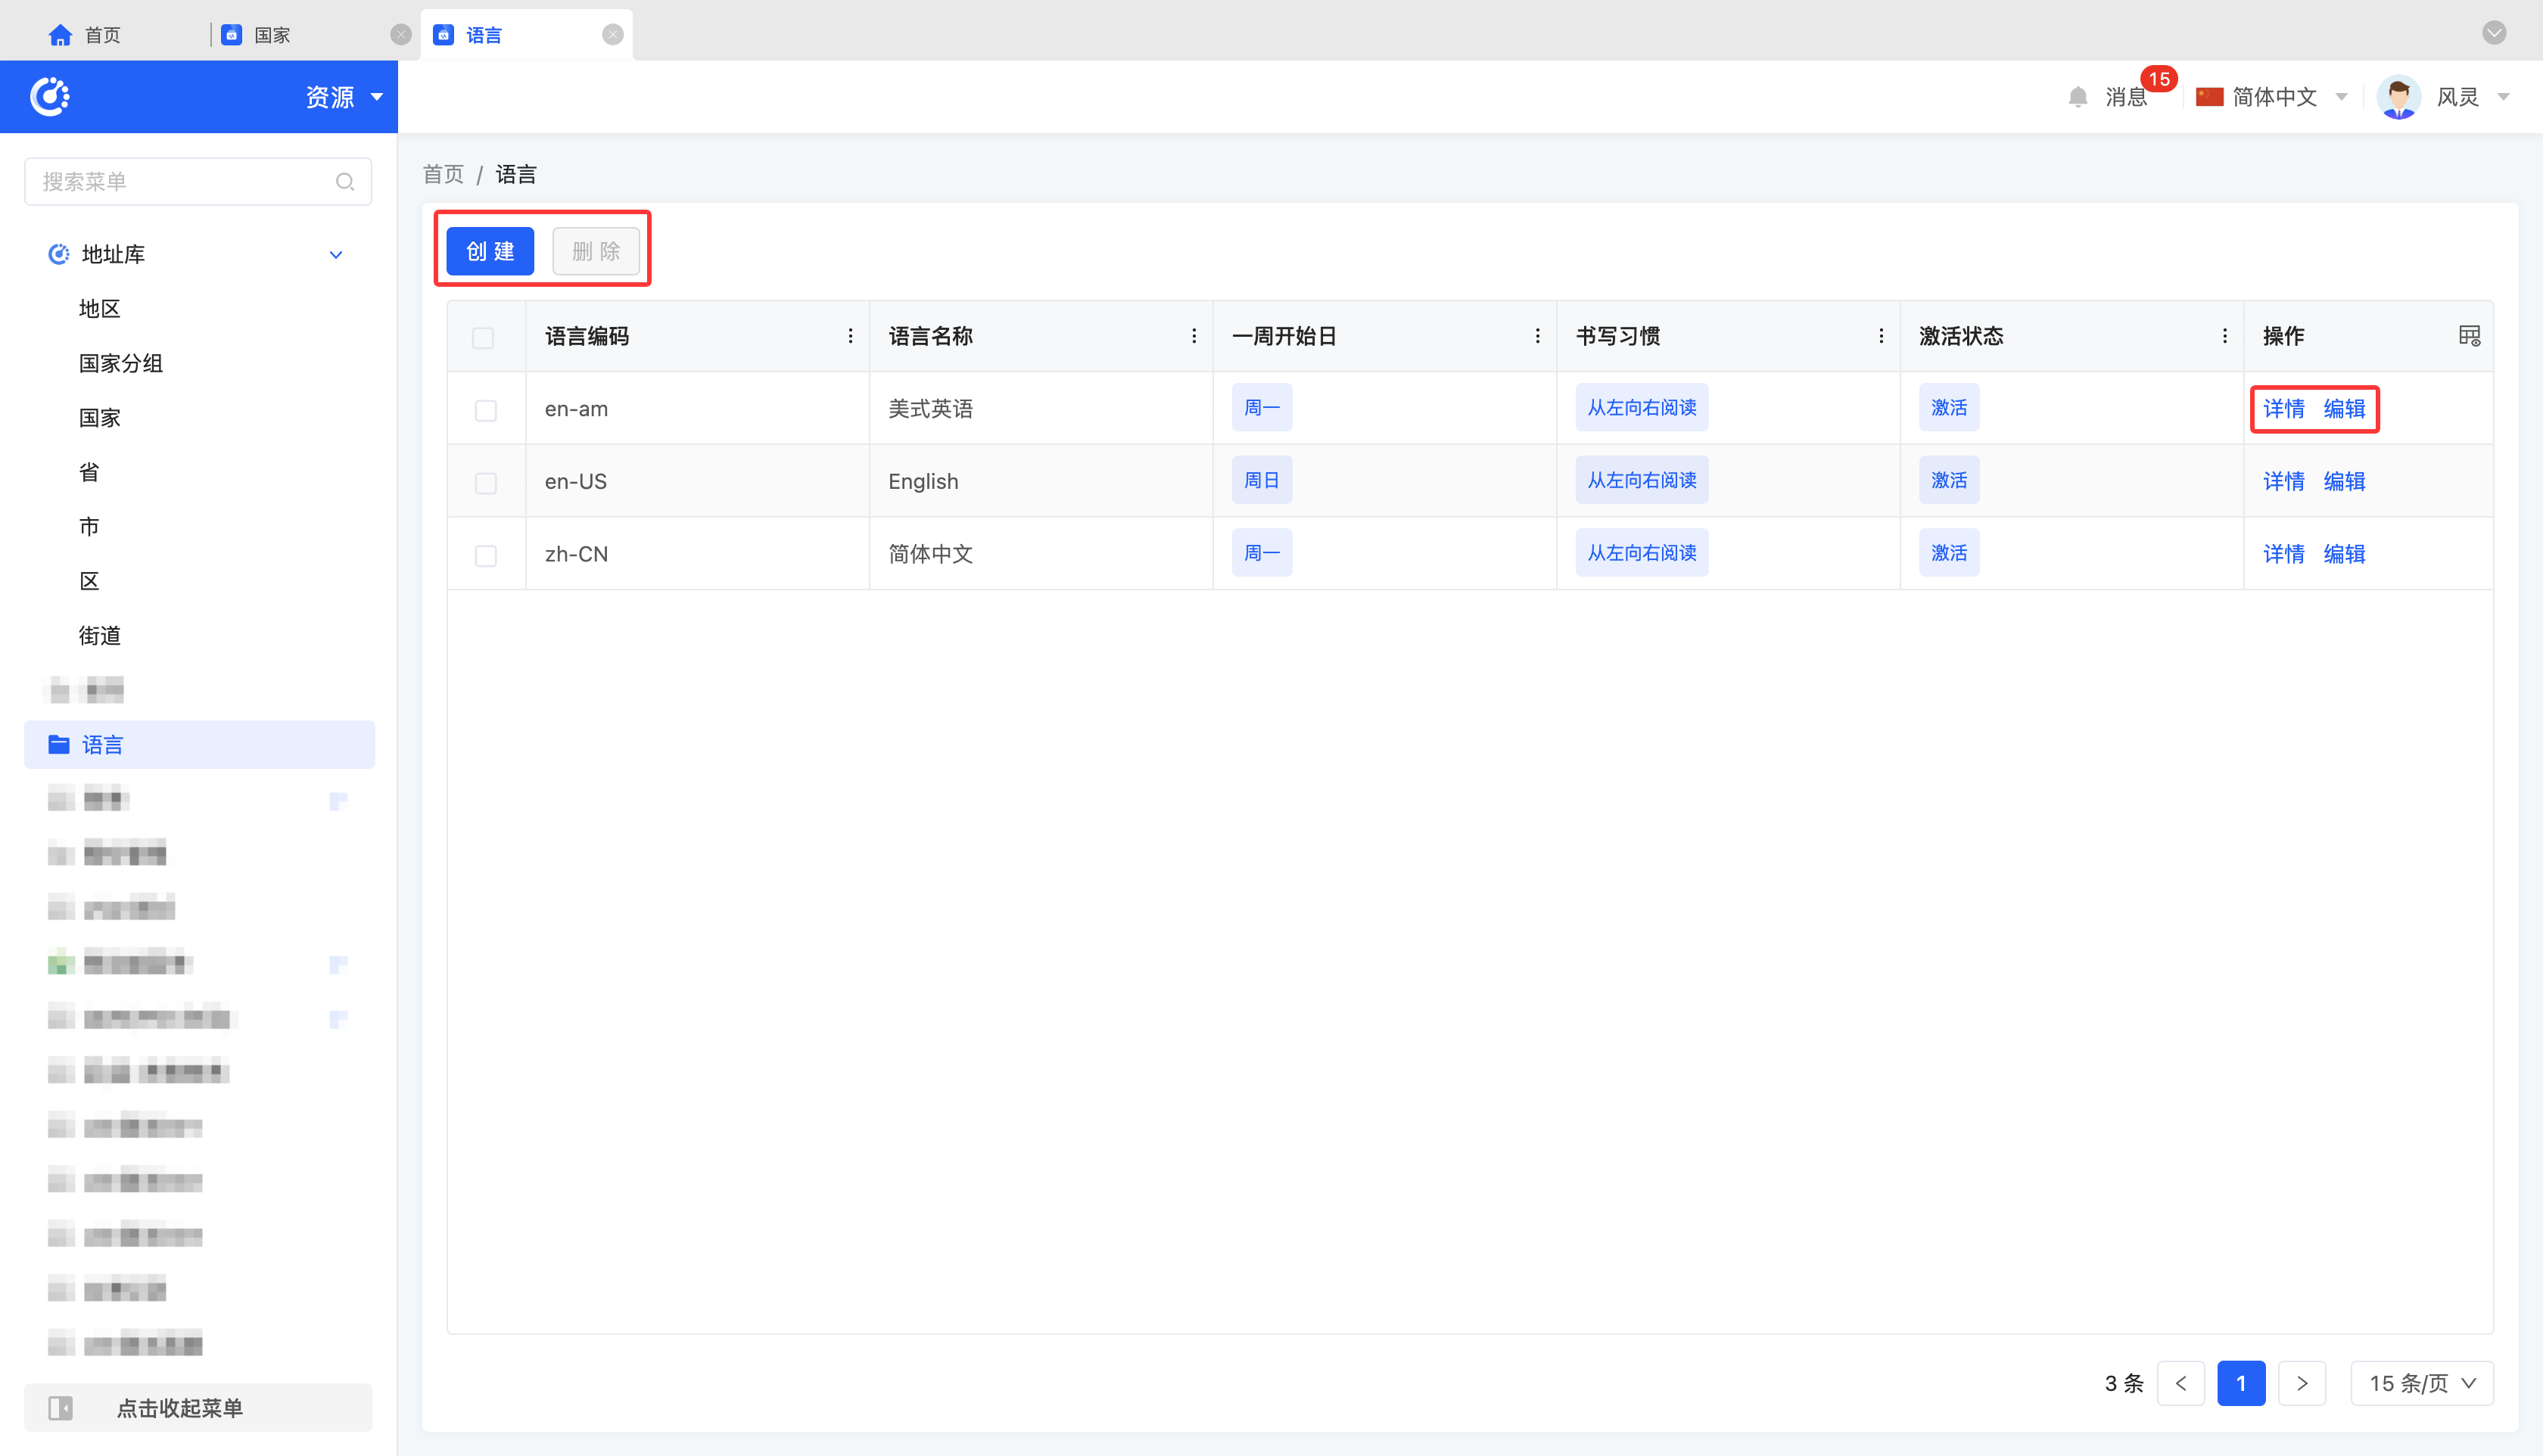
Task: Click 编辑 link for en-US row
Action: pos(2343,481)
